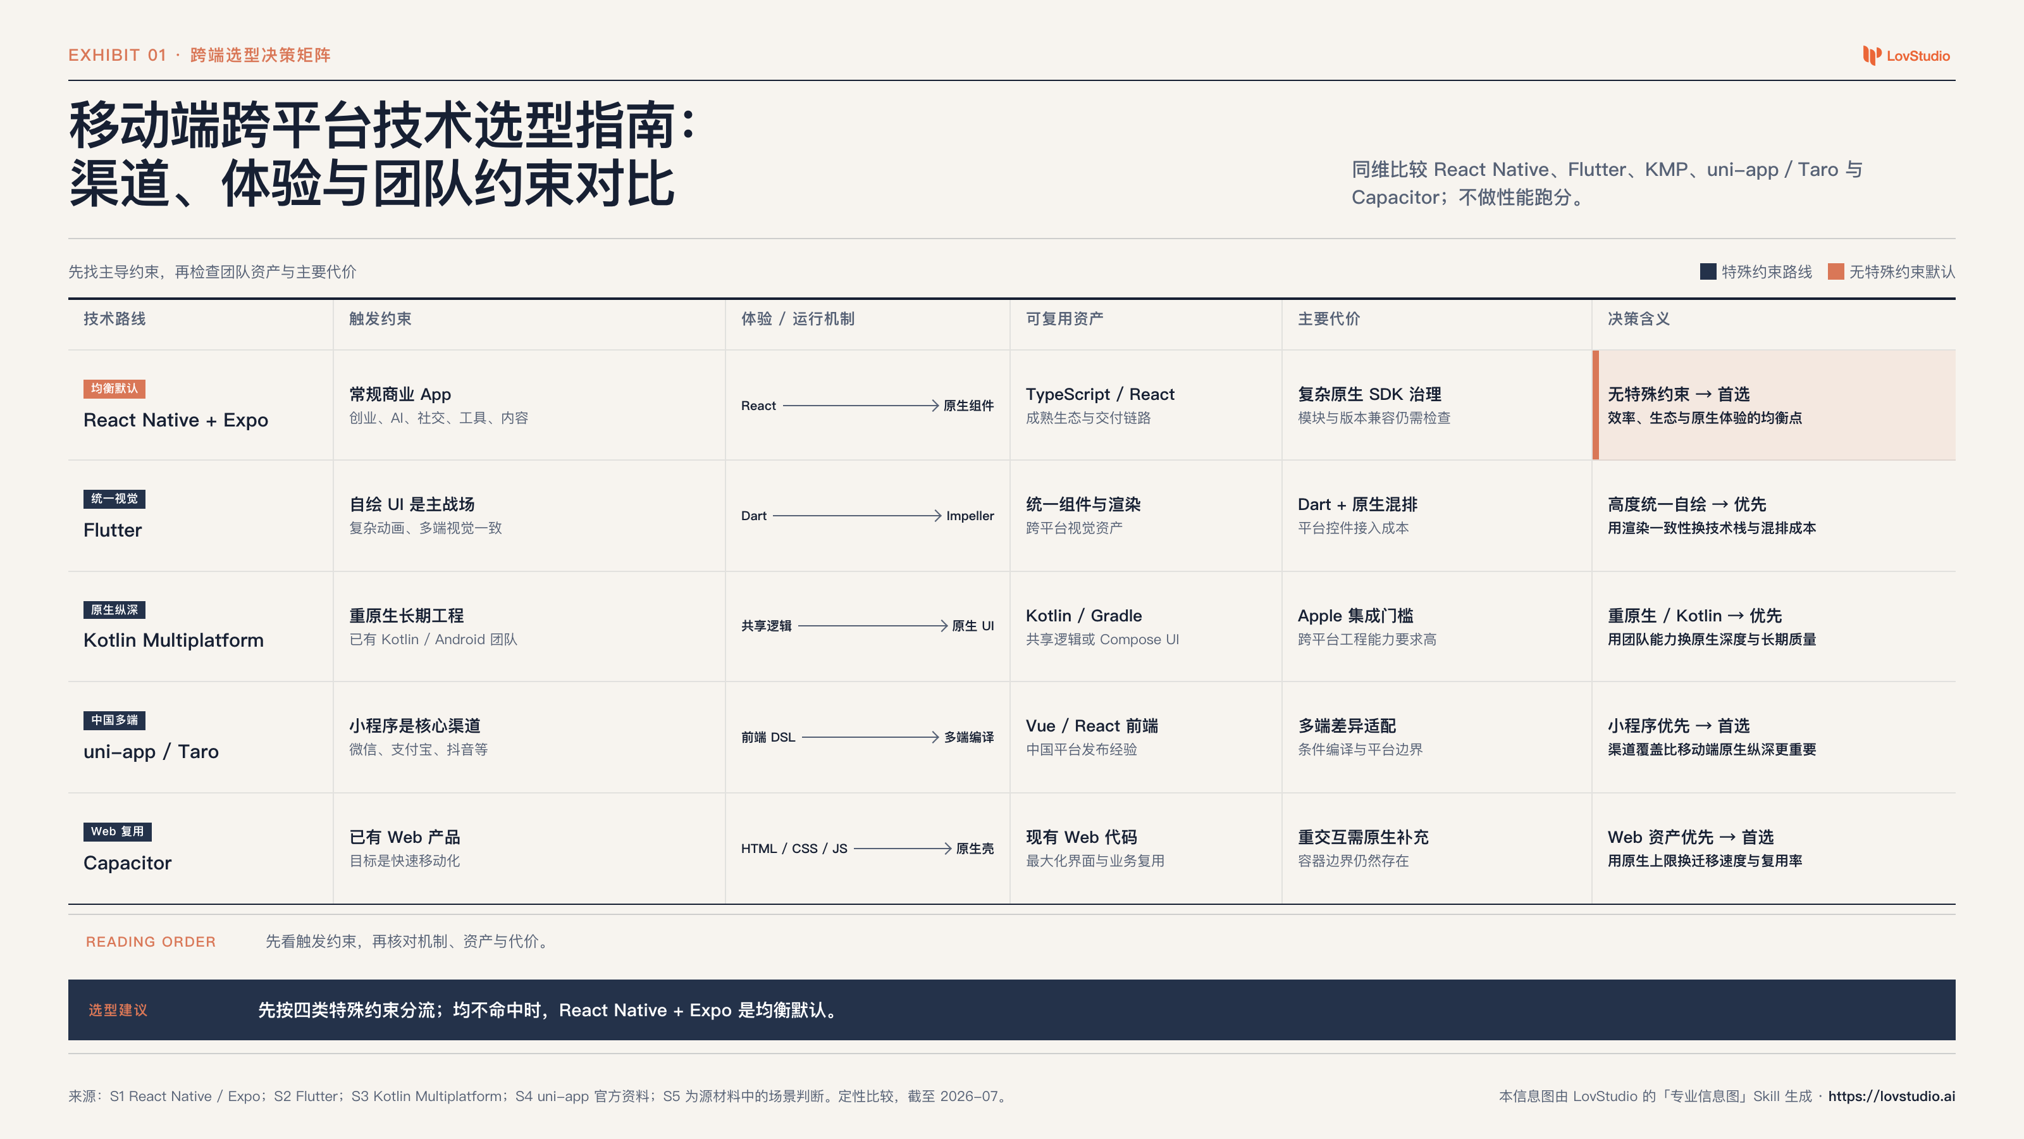The image size is (2024, 1139).
Task: Click the 统一视觉 badge above Flutter
Action: click(114, 499)
